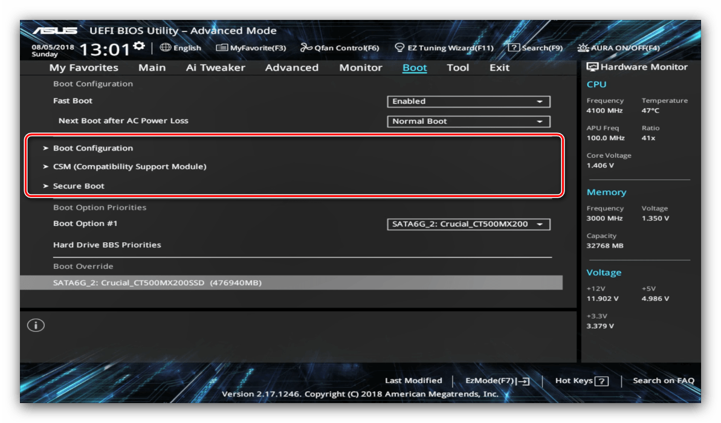Switch to the Monitor tab

click(x=361, y=68)
